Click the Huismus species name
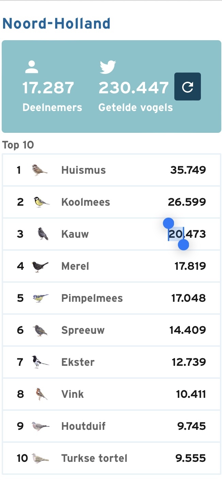This screenshot has width=222, height=485. coord(83,170)
